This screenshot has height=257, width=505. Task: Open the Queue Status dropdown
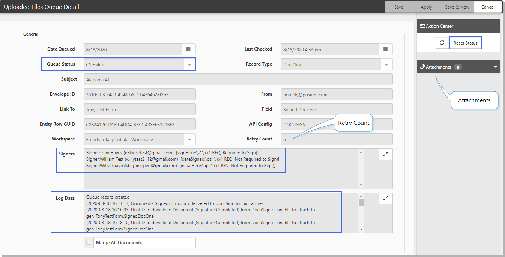pyautogui.click(x=189, y=64)
